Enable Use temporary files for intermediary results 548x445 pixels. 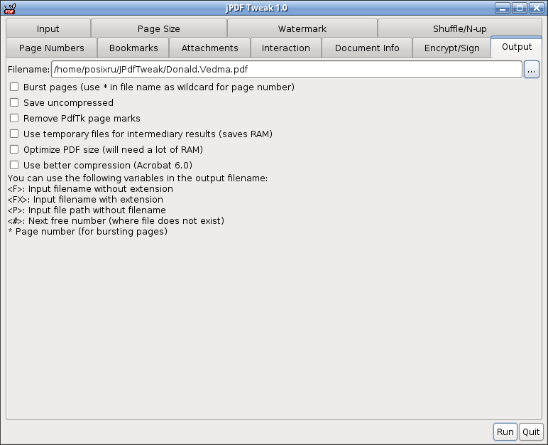point(14,134)
